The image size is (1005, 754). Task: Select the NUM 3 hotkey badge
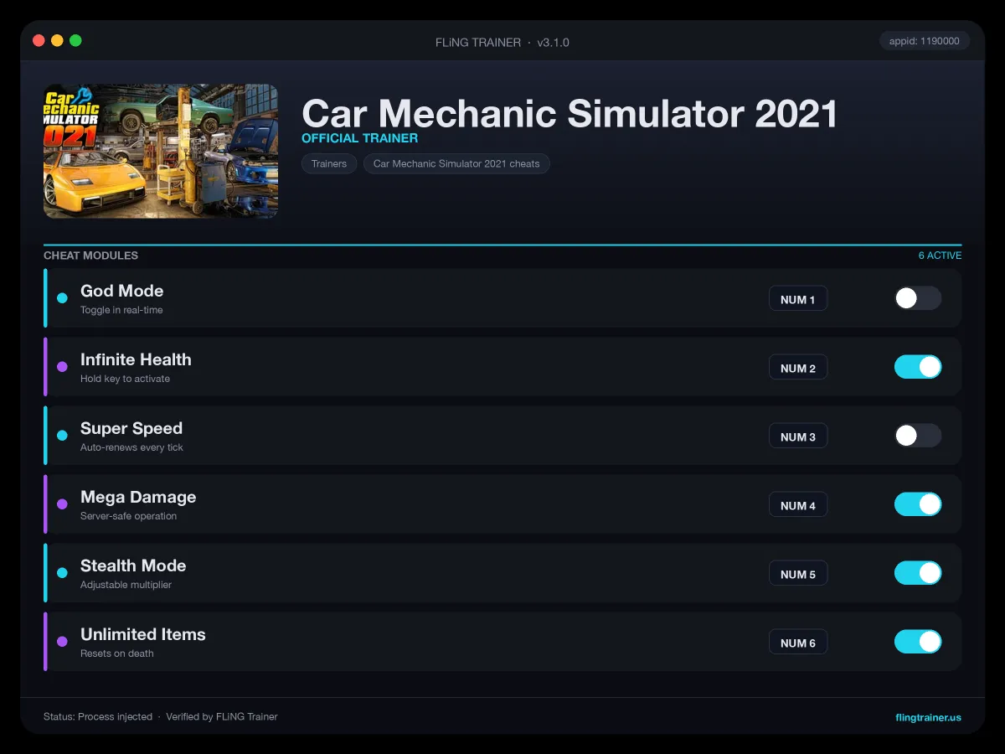tap(798, 436)
